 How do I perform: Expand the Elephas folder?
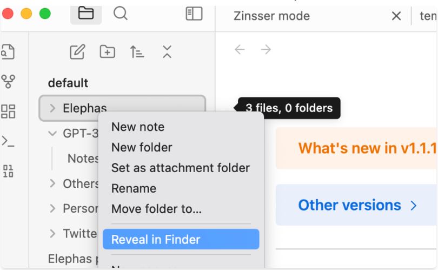52,108
